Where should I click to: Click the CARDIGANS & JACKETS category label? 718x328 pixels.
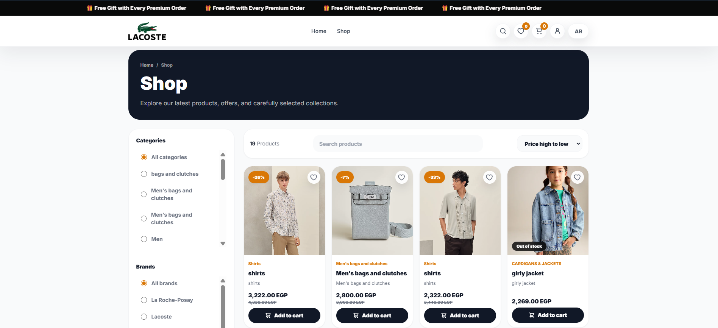click(x=536, y=264)
